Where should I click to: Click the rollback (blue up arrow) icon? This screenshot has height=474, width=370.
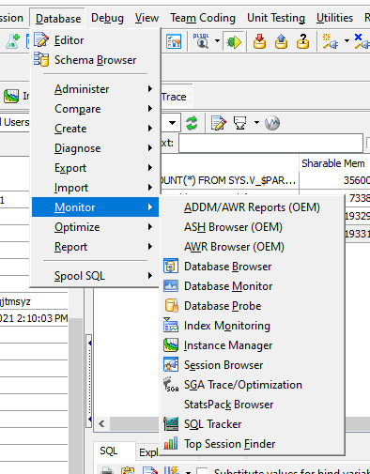(281, 41)
